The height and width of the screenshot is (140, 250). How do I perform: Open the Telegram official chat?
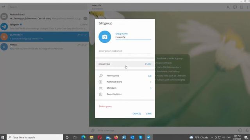click(45, 26)
